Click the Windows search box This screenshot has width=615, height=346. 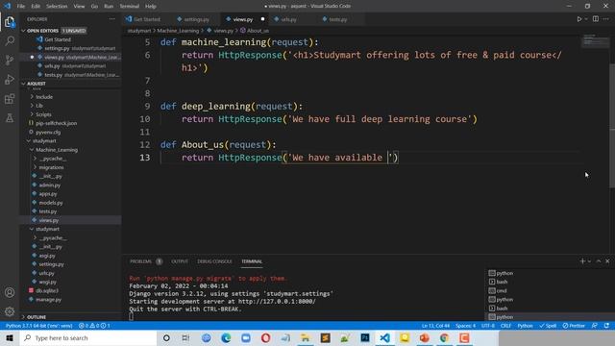click(87, 337)
